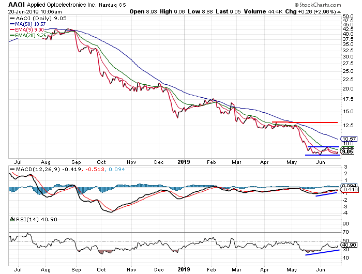
Task: Click the Last 9.05 header value
Action: tap(228, 11)
